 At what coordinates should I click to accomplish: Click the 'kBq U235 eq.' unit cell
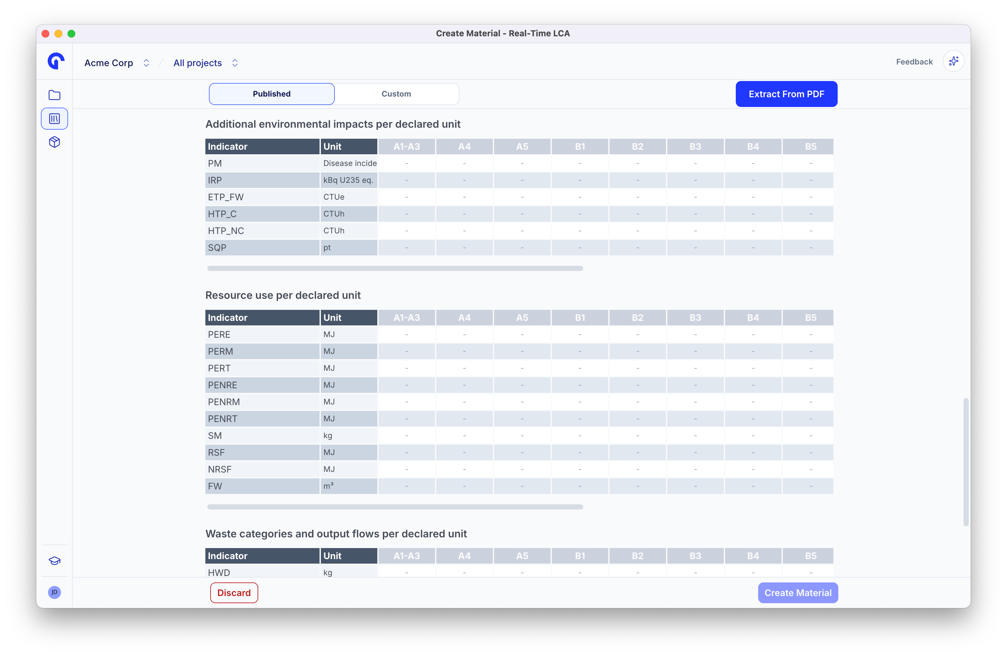click(x=349, y=181)
